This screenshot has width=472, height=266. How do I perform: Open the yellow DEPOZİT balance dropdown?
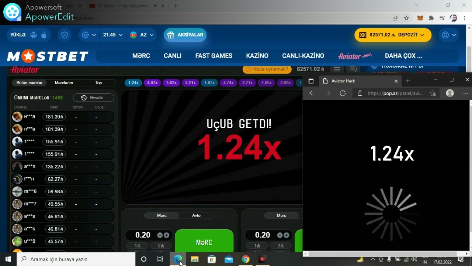coord(393,35)
